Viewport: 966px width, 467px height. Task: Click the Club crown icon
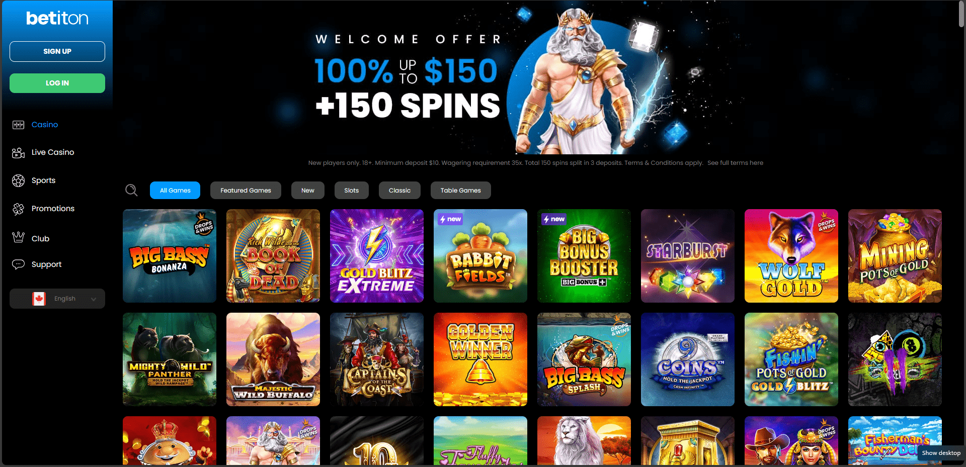pyautogui.click(x=19, y=237)
